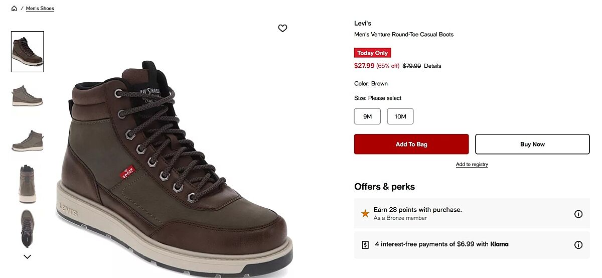
Task: Click the orange star rewards icon
Action: pos(365,214)
